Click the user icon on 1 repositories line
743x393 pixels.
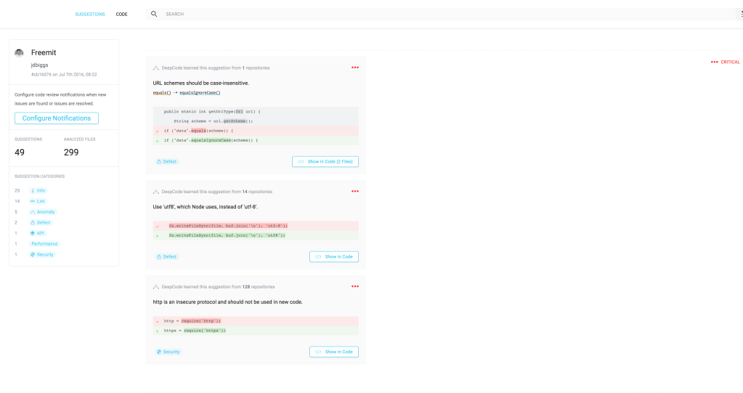[156, 68]
